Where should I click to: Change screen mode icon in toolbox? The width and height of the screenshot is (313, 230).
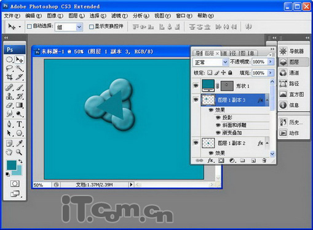pos(15,194)
